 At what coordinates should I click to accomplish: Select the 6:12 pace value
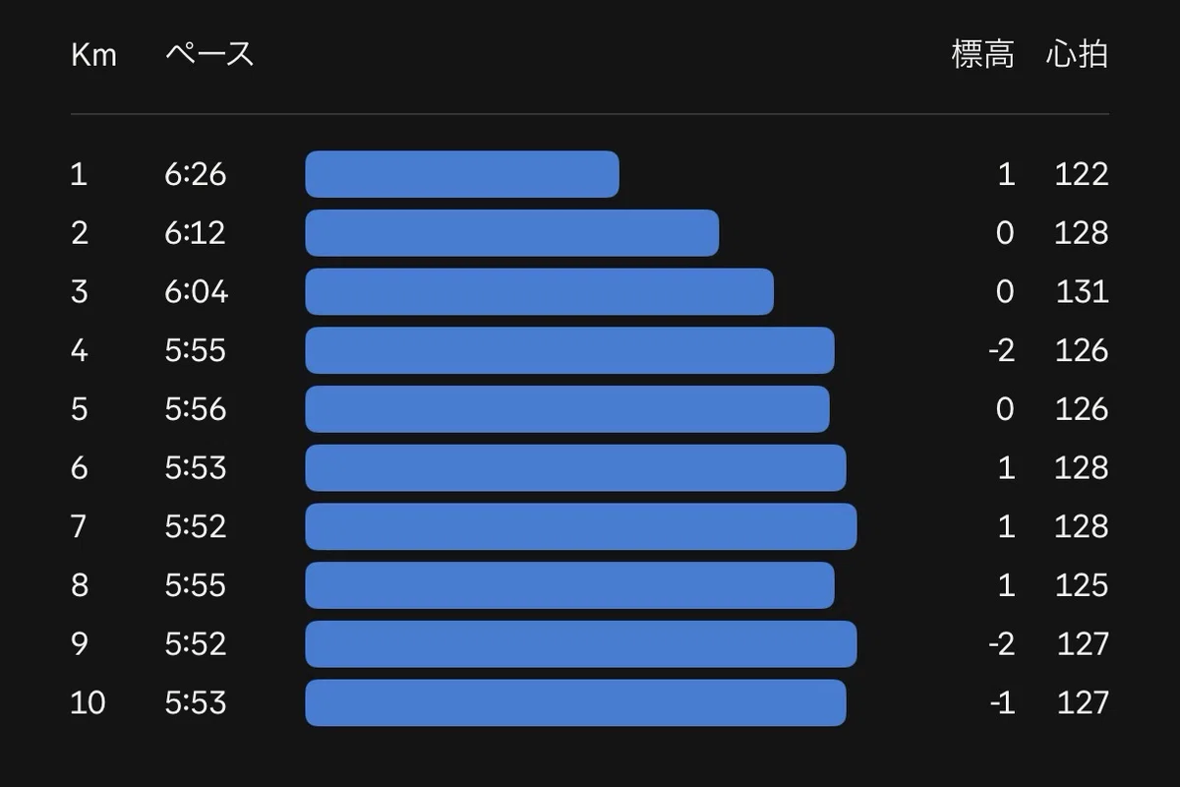click(x=196, y=233)
